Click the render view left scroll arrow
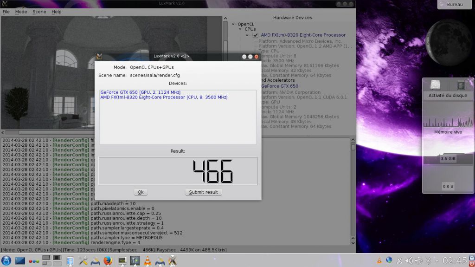This screenshot has height=267, width=475. pyautogui.click(x=3, y=132)
